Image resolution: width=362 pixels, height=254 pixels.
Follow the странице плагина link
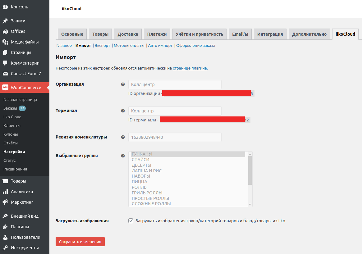[190, 68]
